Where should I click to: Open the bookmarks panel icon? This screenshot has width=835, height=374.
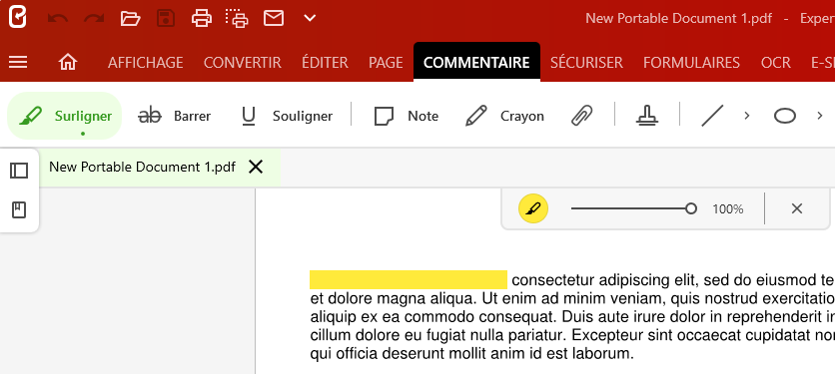(19, 210)
